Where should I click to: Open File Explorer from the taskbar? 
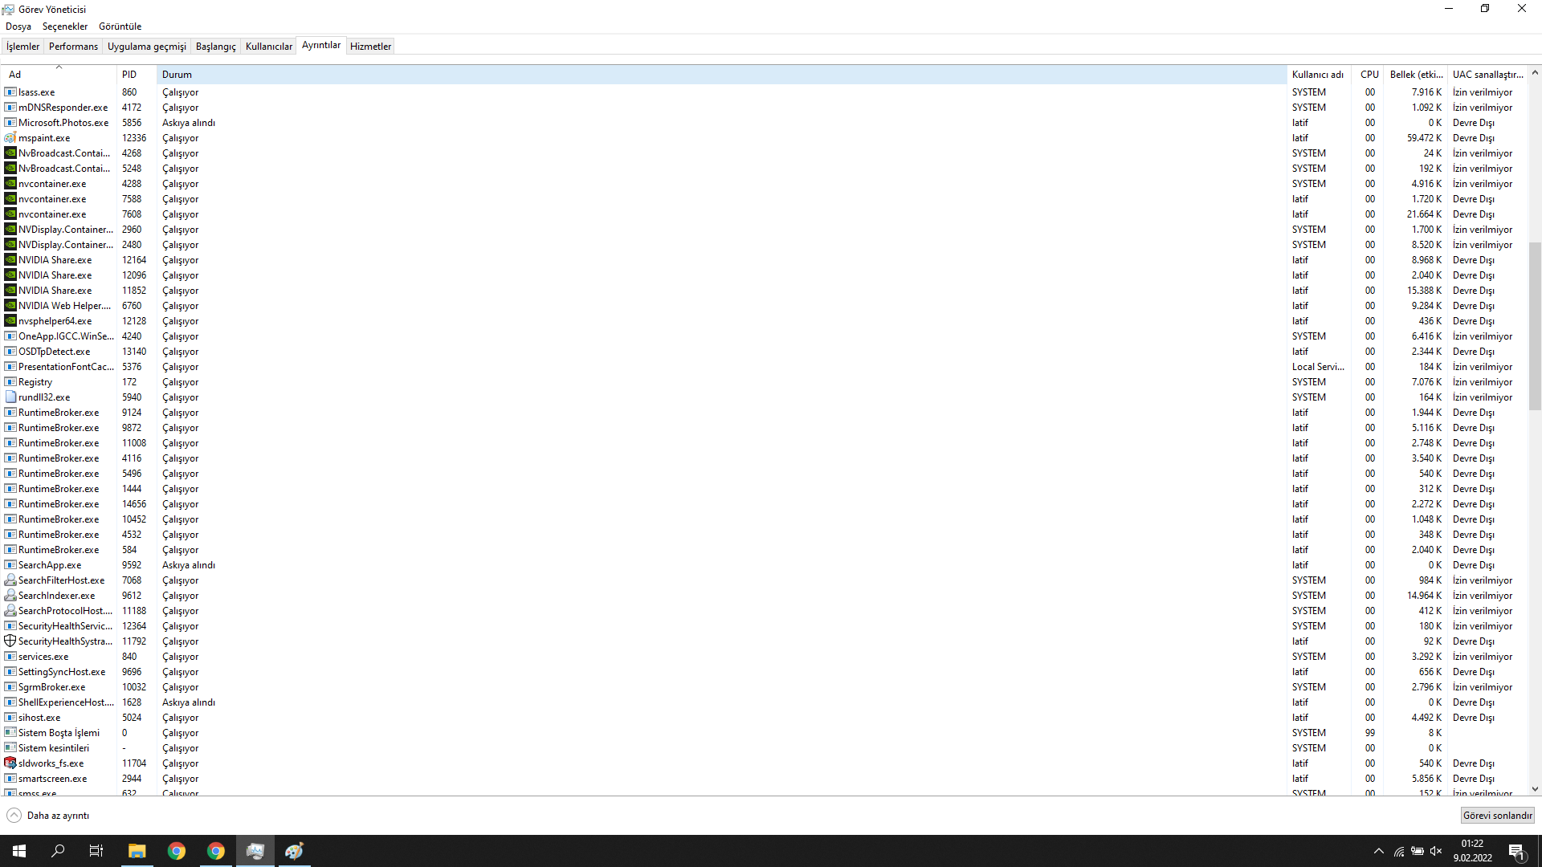coord(137,851)
